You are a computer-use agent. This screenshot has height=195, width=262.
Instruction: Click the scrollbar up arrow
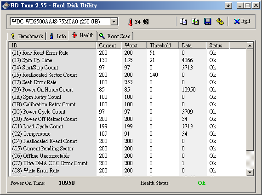250,46
